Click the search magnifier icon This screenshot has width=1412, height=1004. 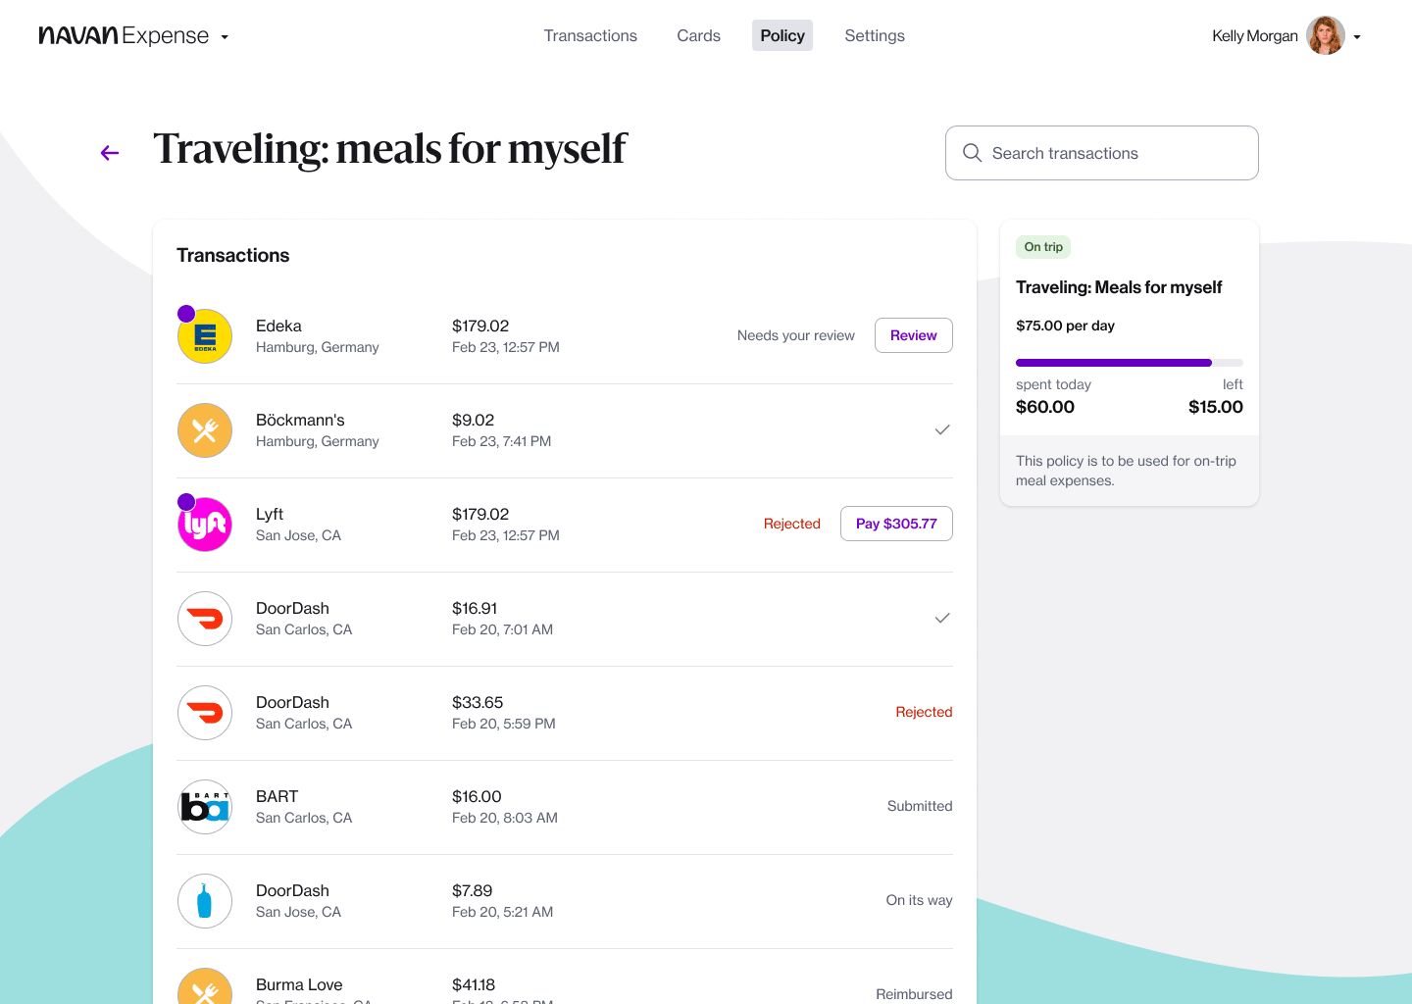972,153
